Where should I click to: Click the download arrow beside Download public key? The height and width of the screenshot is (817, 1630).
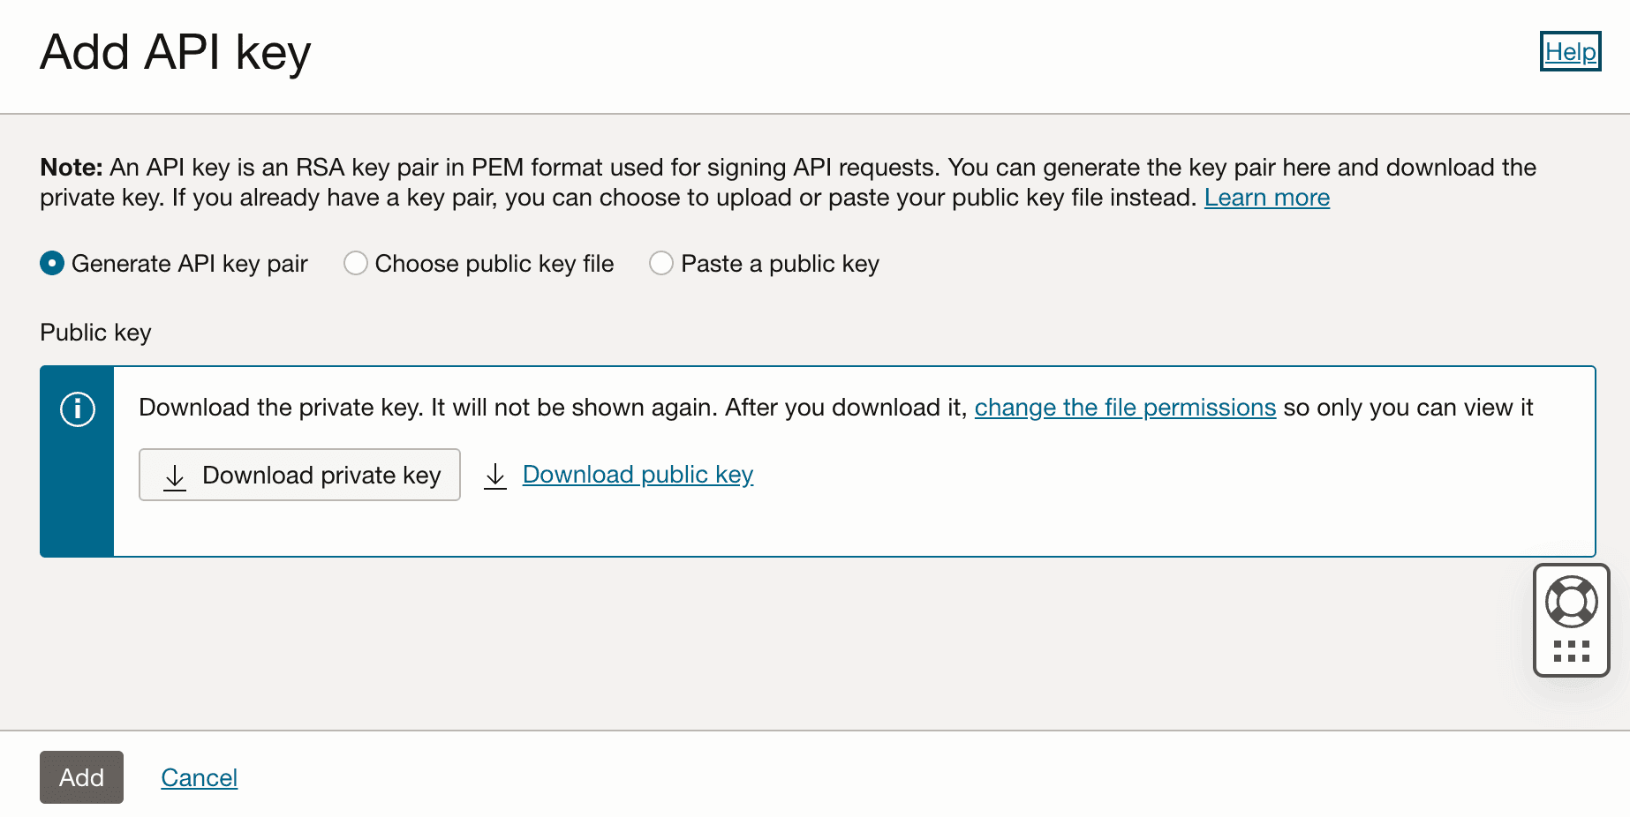tap(494, 475)
